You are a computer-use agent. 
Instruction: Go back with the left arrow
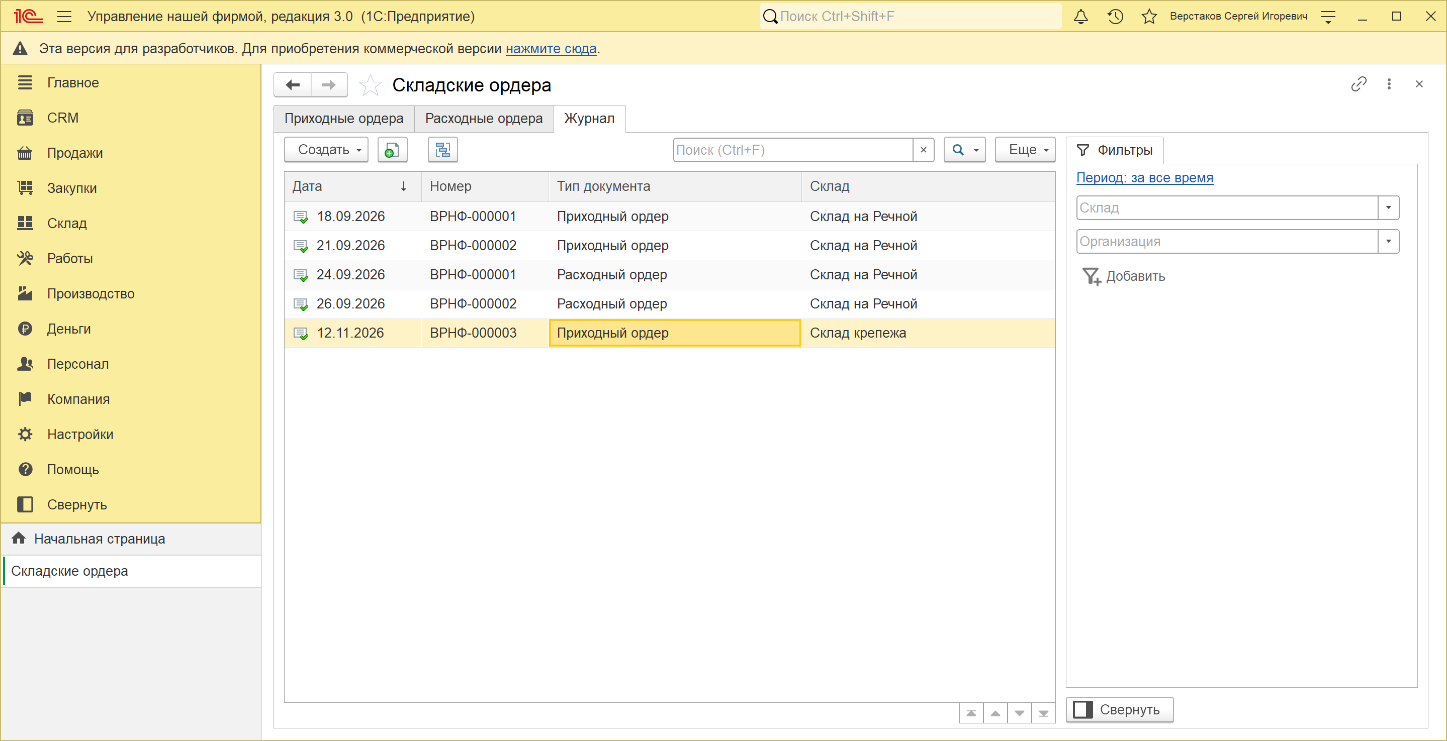click(x=293, y=85)
